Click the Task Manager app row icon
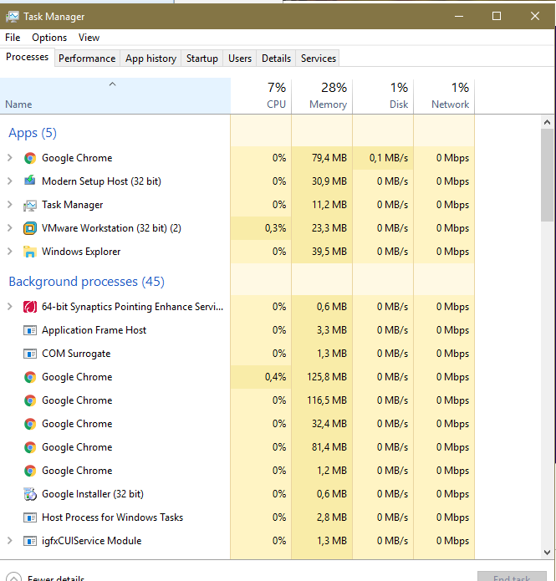The height and width of the screenshot is (581, 556). 30,205
